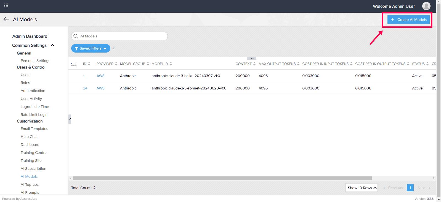
Task: Click the AI Models search field
Action: click(x=119, y=36)
